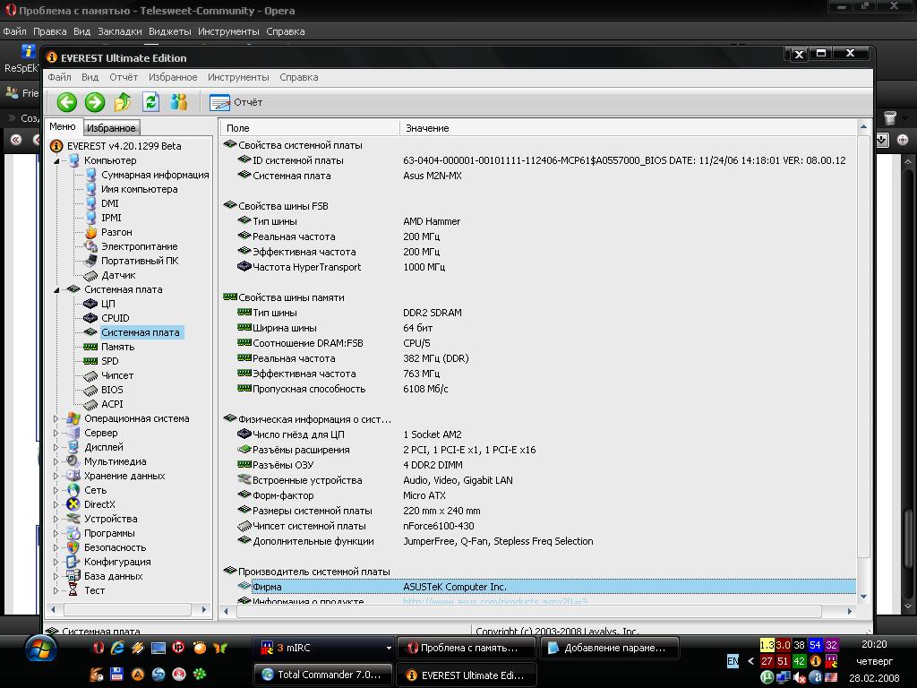The height and width of the screenshot is (688, 917).
Task: Select the Фирма row in the list
Action: click(267, 587)
